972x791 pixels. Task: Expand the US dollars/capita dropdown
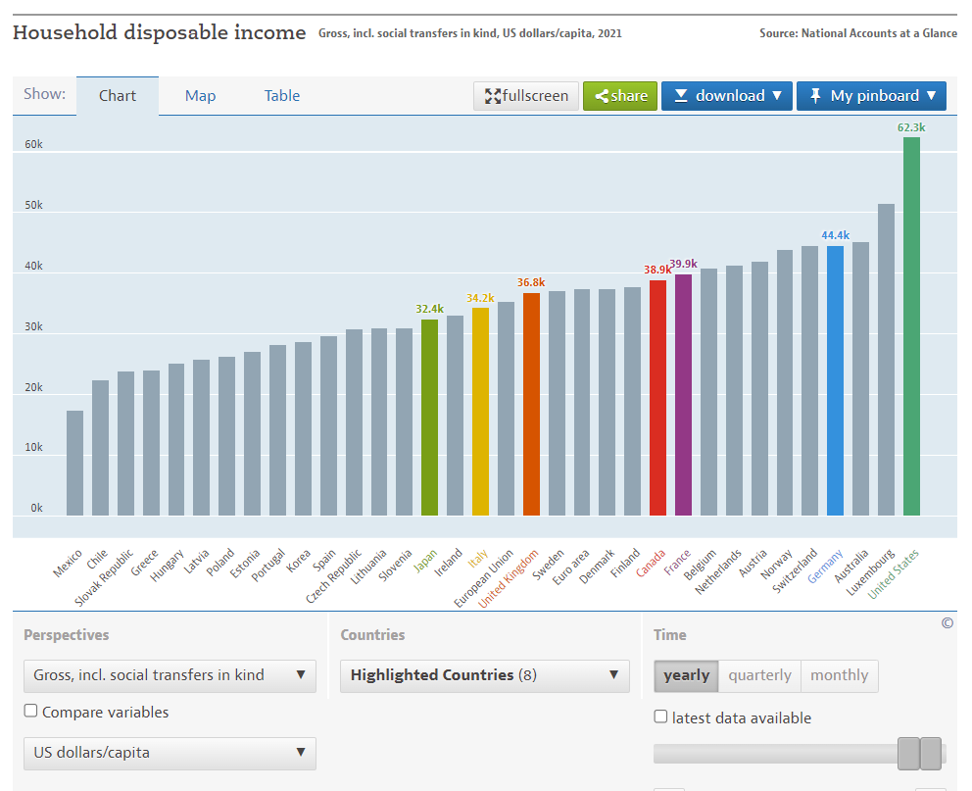tap(170, 753)
